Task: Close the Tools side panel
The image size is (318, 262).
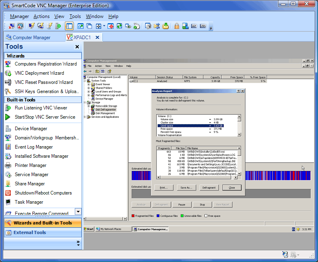Action: (x=77, y=47)
